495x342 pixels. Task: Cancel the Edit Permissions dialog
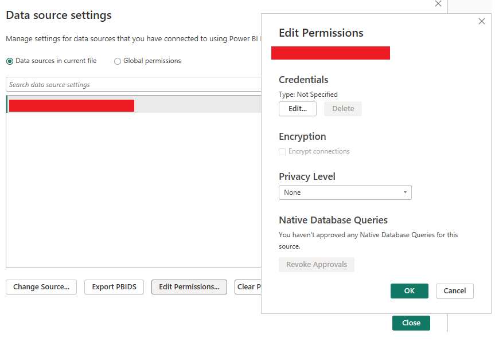click(x=455, y=291)
